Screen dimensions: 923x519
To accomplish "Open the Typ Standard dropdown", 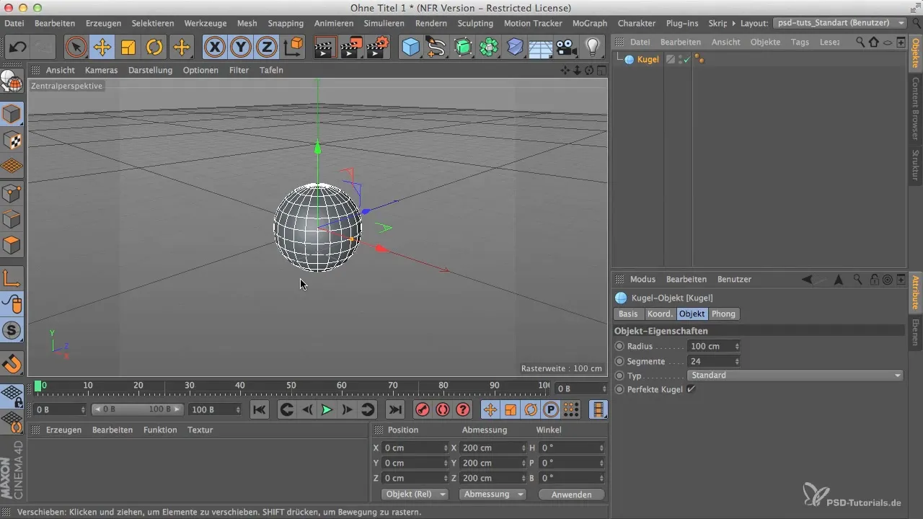I will point(796,375).
